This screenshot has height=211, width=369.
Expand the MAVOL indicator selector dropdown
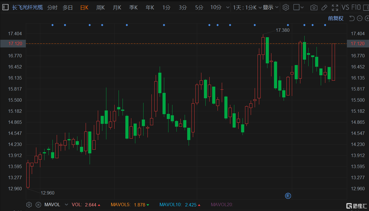click(66, 204)
